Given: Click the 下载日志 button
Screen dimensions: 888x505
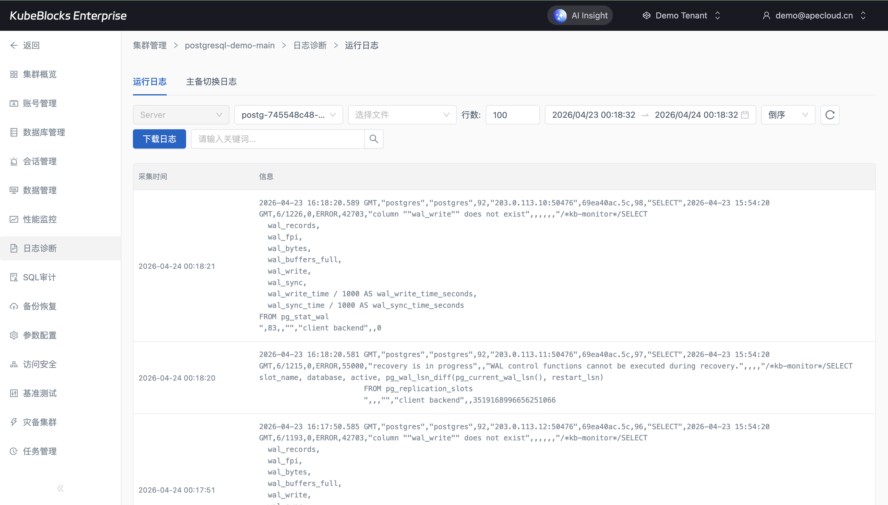Looking at the screenshot, I should [159, 139].
